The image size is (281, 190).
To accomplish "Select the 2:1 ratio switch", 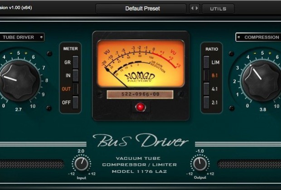I will pos(206,103).
